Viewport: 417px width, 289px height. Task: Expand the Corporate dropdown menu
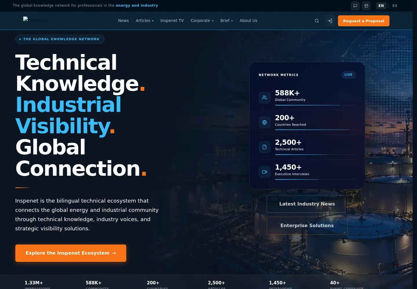[x=202, y=21]
